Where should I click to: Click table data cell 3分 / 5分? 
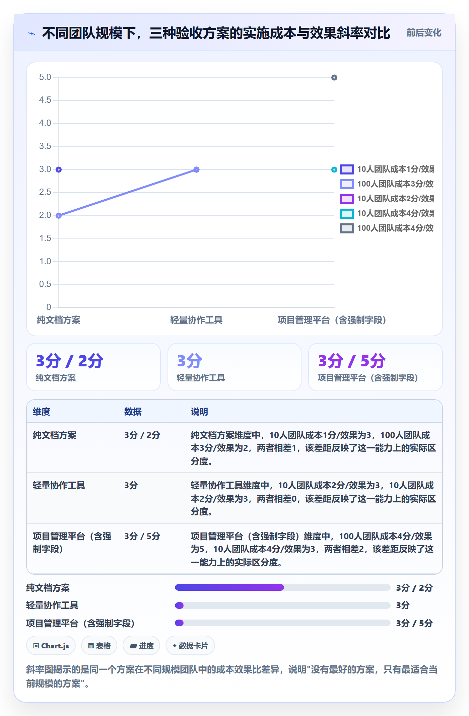[x=142, y=536]
